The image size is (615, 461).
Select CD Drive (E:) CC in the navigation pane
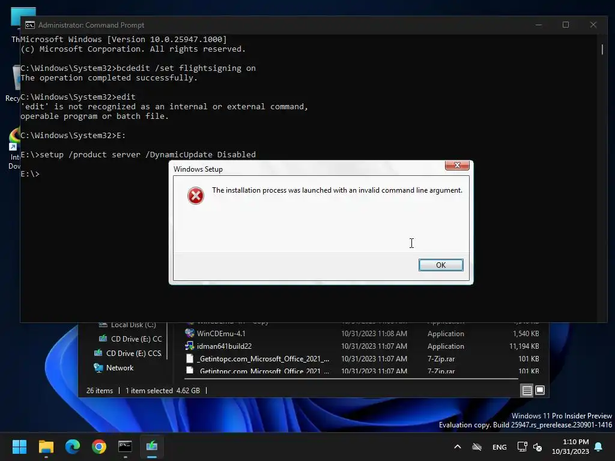click(136, 339)
